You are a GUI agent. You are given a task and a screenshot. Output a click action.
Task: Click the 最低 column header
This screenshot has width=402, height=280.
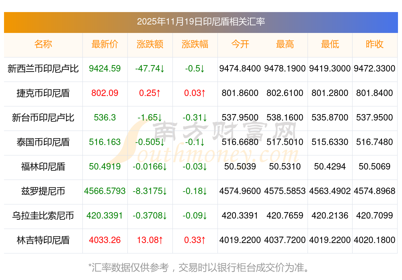pyautogui.click(x=330, y=45)
